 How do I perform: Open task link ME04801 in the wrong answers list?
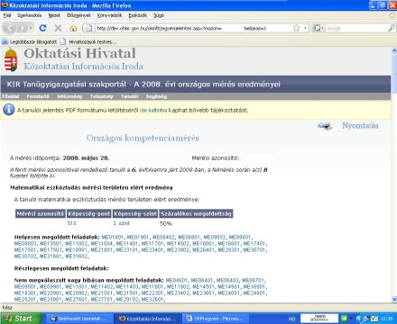[x=177, y=281]
